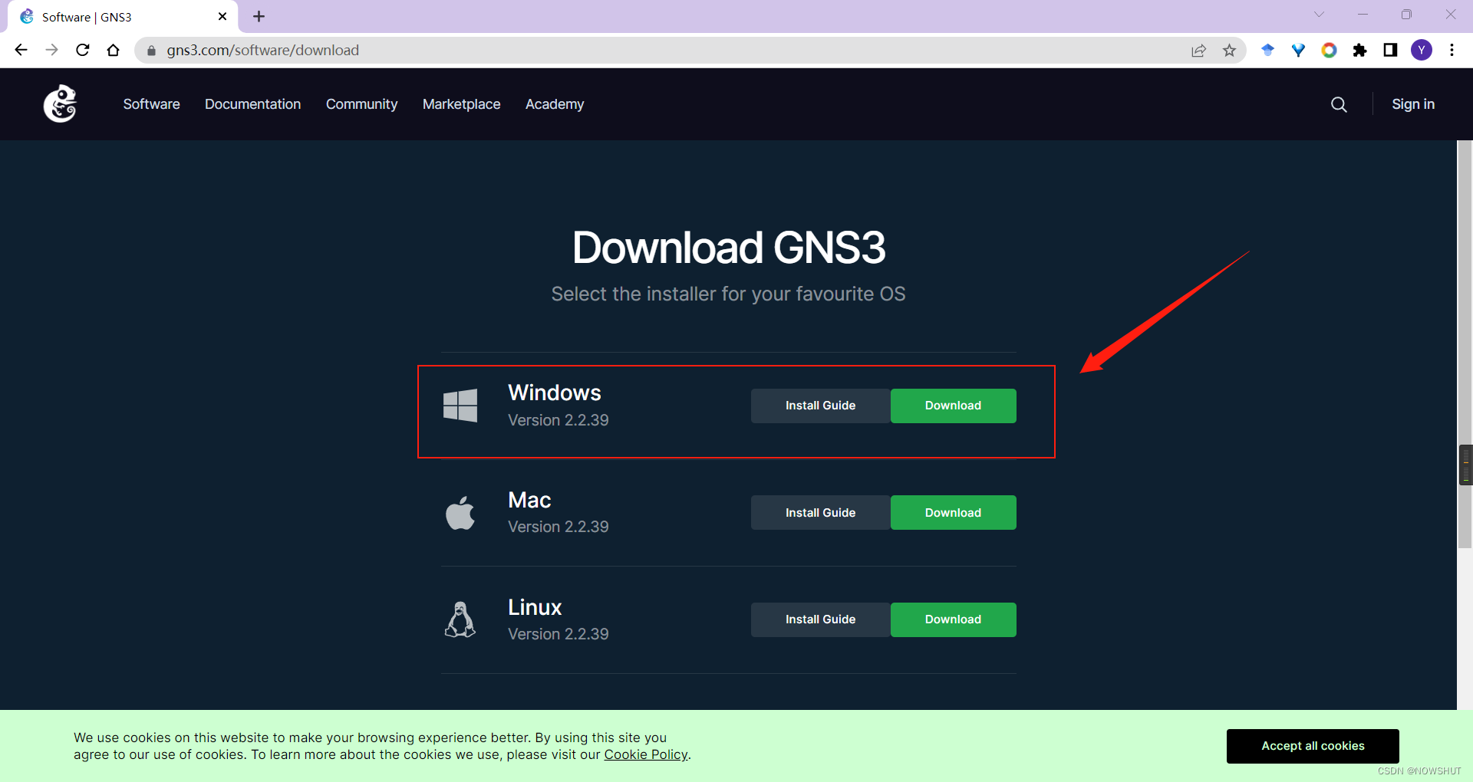
Task: Click the browser back arrow
Action: 21,50
